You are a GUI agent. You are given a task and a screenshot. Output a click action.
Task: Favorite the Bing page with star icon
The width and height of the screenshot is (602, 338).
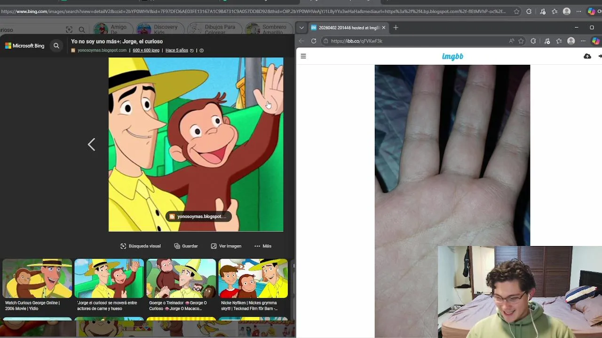tap(516, 11)
